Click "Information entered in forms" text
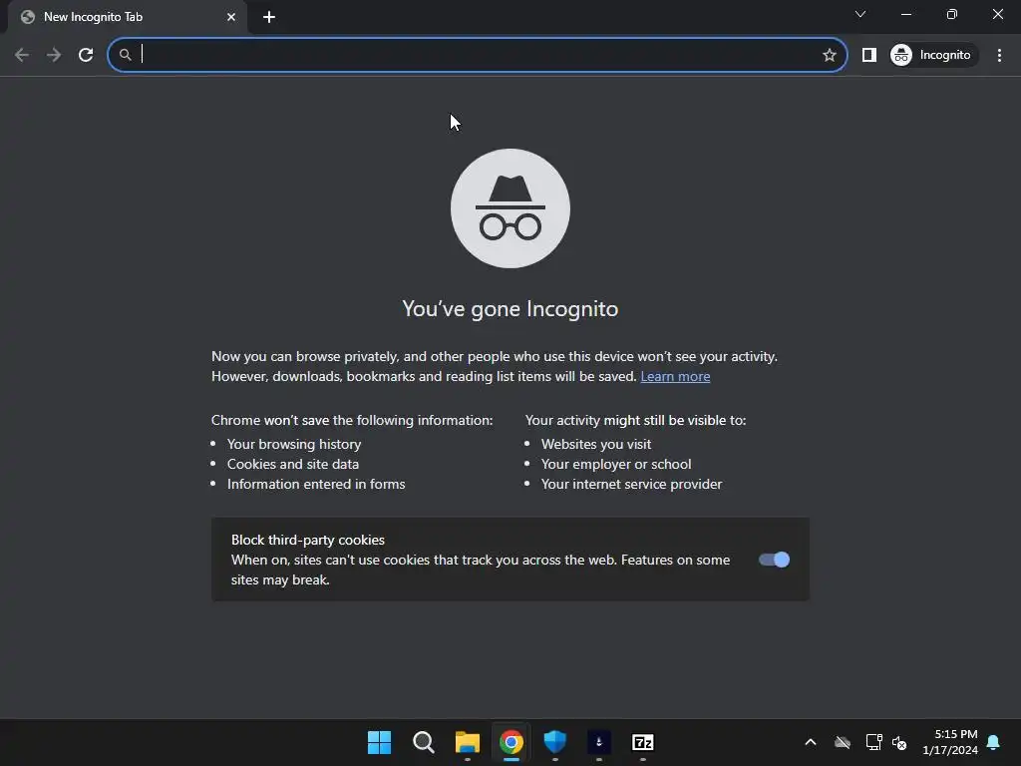Viewport: 1021px width, 766px height. click(316, 484)
